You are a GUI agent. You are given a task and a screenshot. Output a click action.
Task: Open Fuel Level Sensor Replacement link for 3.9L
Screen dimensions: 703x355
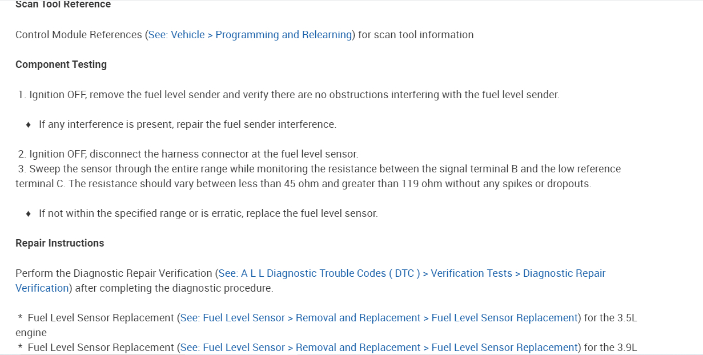click(379, 348)
